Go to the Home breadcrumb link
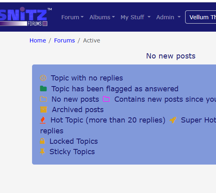216x193 pixels. point(38,40)
